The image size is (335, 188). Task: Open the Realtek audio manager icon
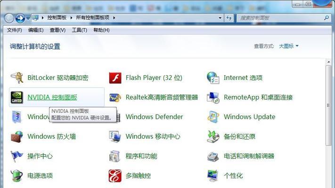click(115, 97)
